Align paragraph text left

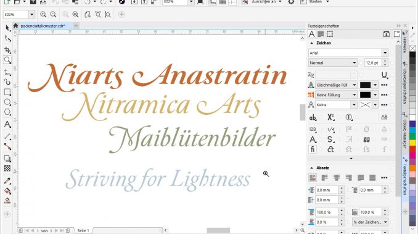324,177
